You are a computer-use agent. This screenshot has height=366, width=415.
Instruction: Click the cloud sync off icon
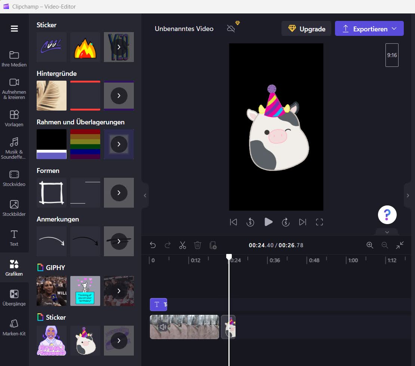231,29
